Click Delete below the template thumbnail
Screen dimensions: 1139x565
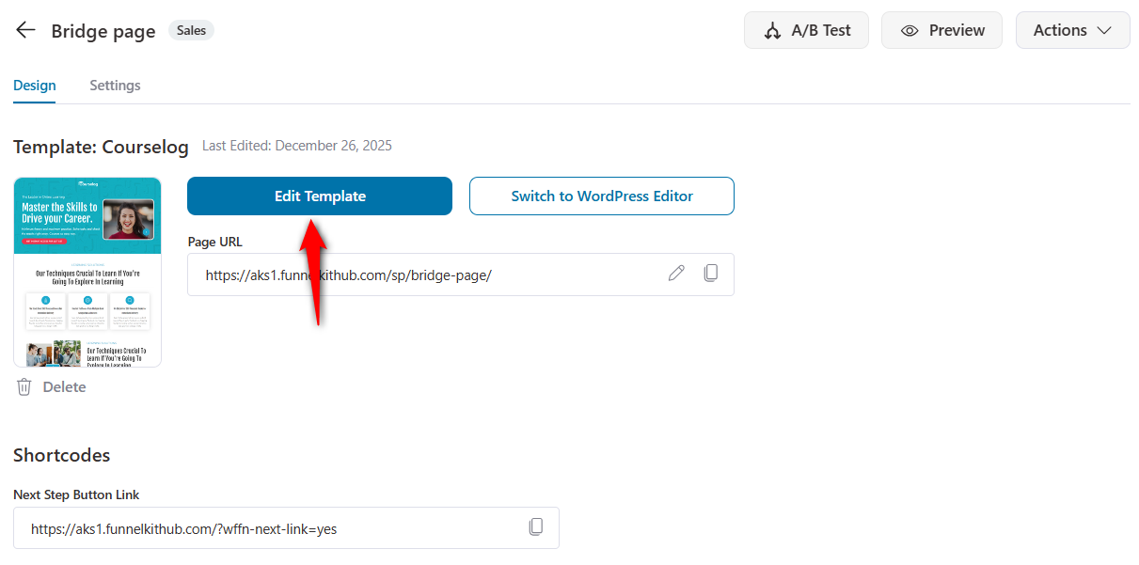63,386
